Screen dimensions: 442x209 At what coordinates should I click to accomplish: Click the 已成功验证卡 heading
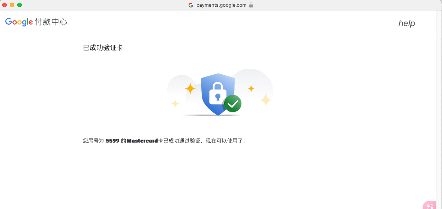point(103,48)
